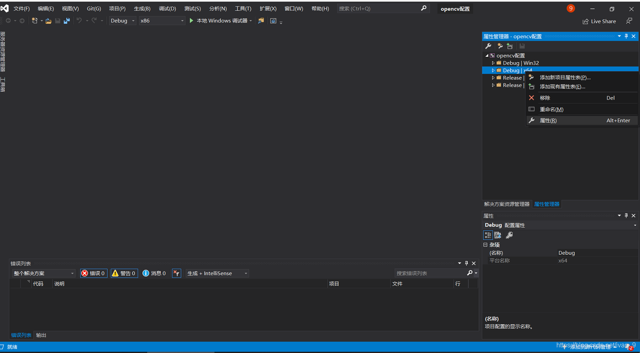Screen dimensions: 640x353
Task: Select 添加新项目属性表(P)... from context menu
Action: pos(582,77)
